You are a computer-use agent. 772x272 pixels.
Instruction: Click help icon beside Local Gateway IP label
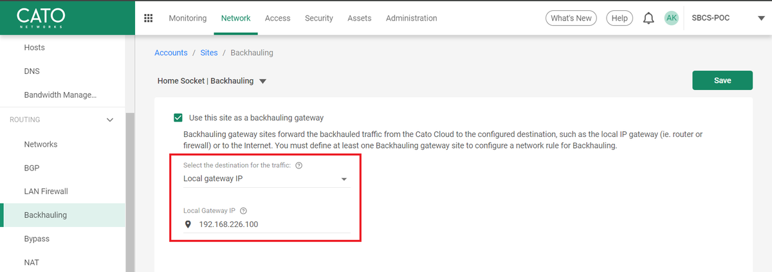click(x=243, y=210)
